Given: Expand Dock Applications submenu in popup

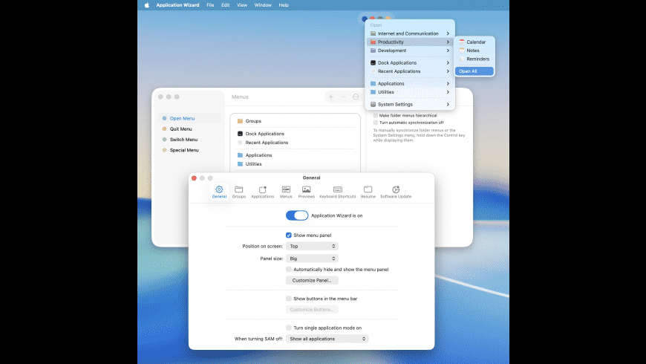Looking at the screenshot, I should 410,62.
